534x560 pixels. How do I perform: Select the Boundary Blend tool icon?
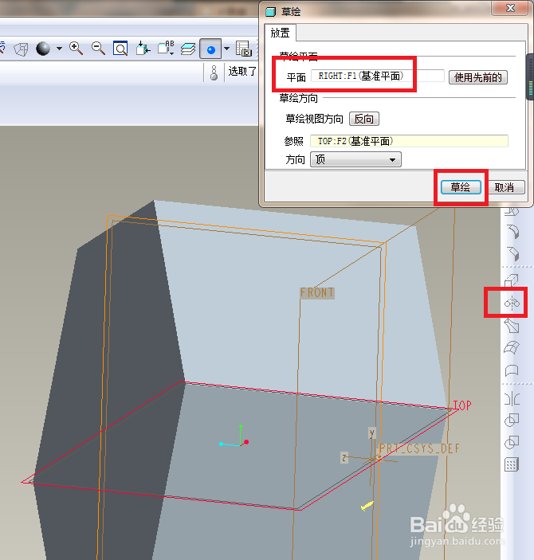point(512,347)
